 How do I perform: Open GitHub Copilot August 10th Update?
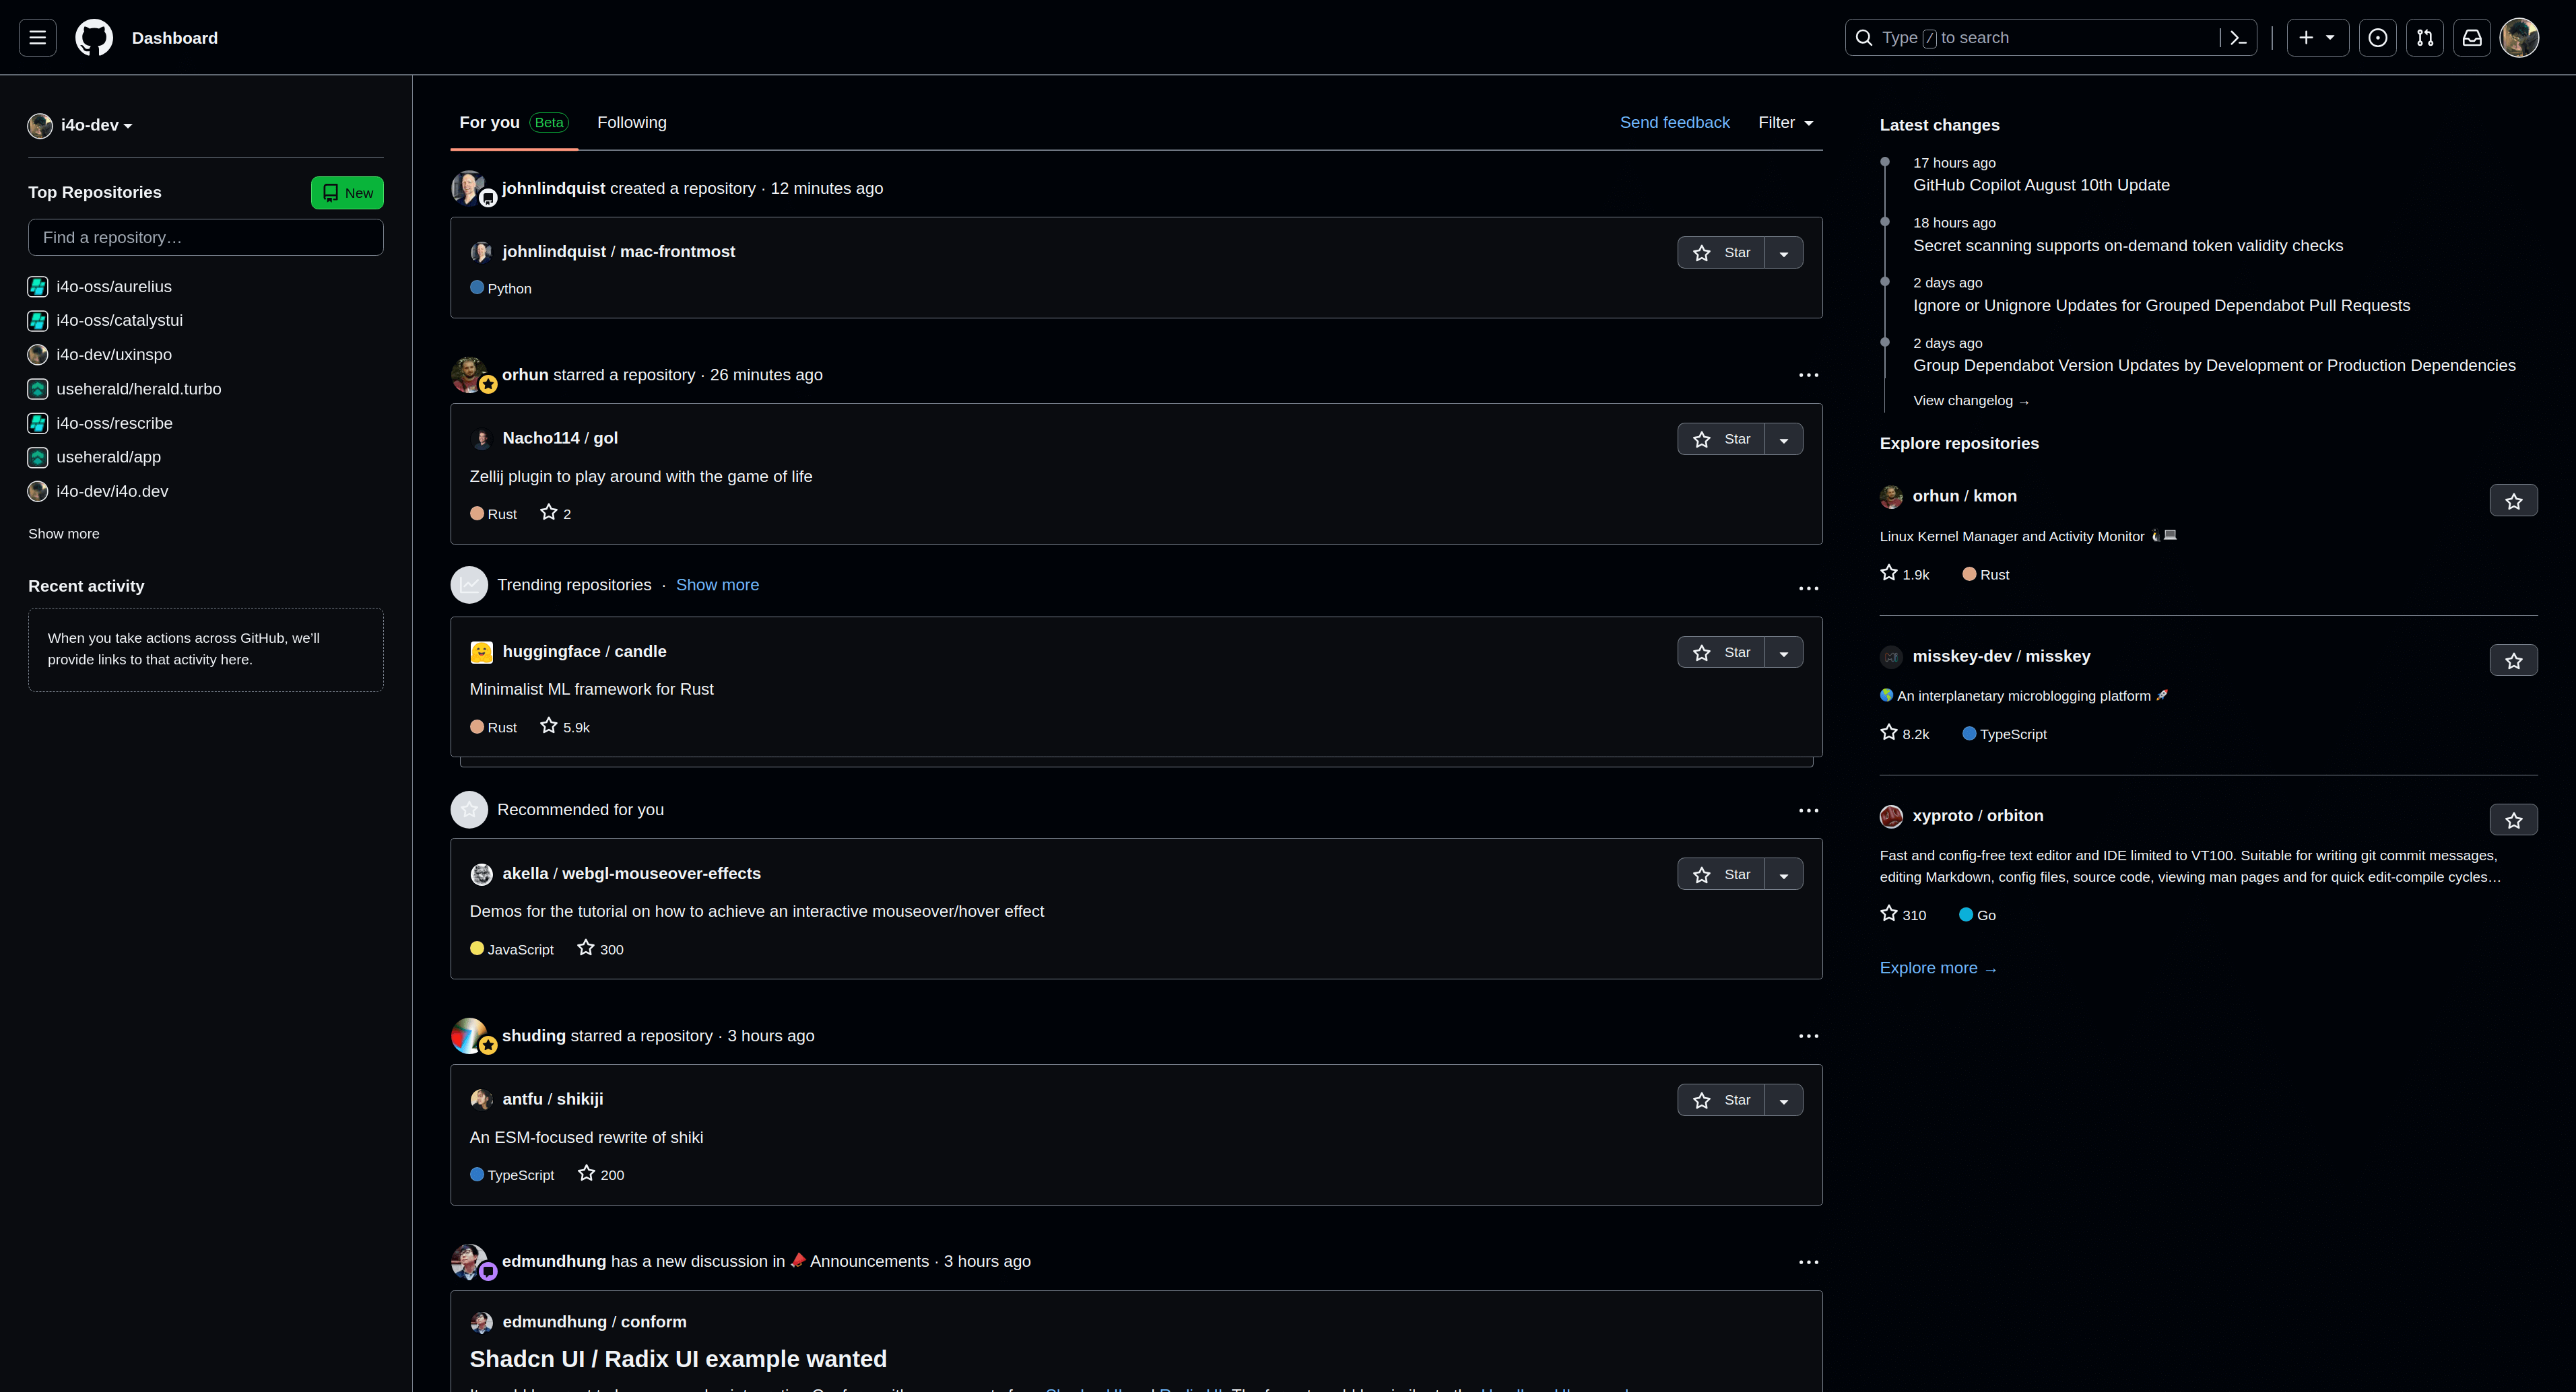click(x=2041, y=186)
